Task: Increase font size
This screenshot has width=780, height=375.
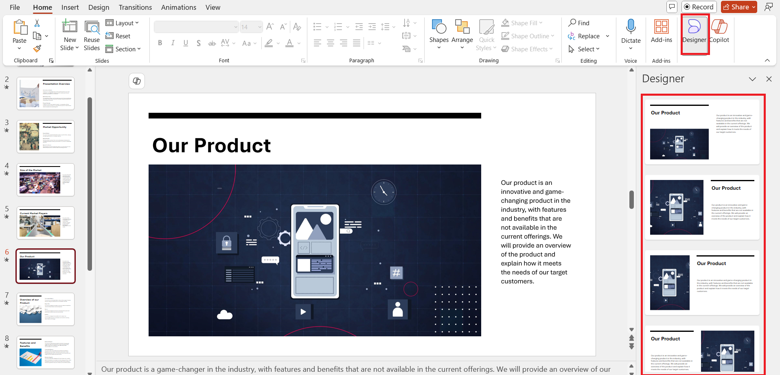Action: click(x=270, y=27)
